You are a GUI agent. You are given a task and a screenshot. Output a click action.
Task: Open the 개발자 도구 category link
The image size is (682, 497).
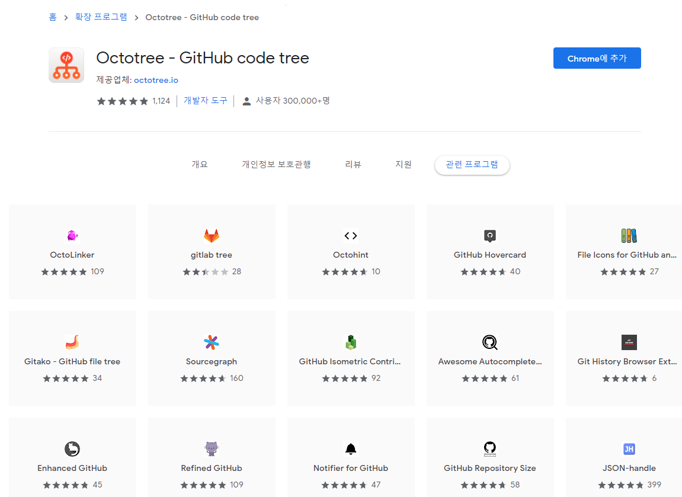point(205,101)
